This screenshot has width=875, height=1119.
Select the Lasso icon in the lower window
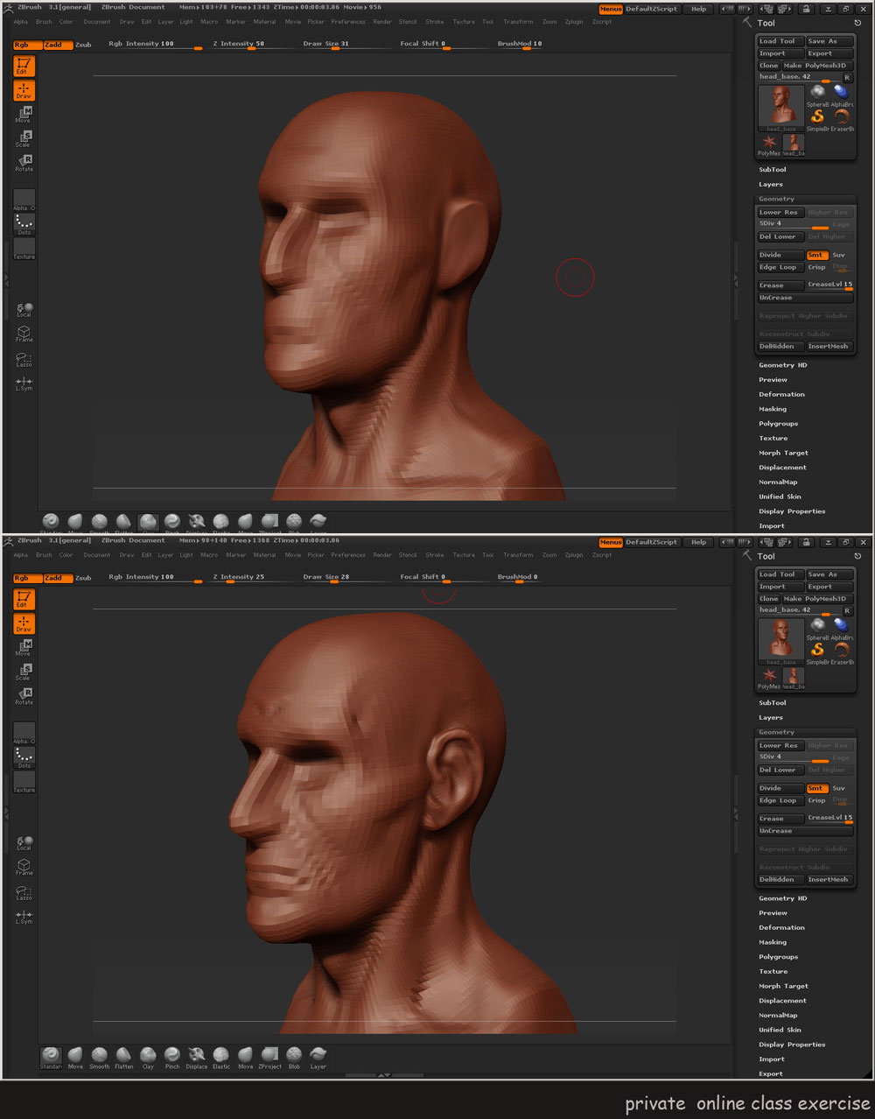pyautogui.click(x=24, y=892)
